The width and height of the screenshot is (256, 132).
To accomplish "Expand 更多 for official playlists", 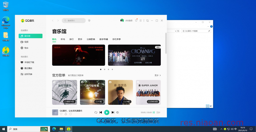I will pyautogui.click(x=158, y=75).
